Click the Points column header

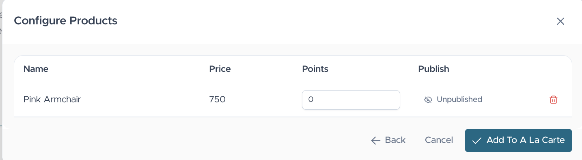[x=315, y=69]
